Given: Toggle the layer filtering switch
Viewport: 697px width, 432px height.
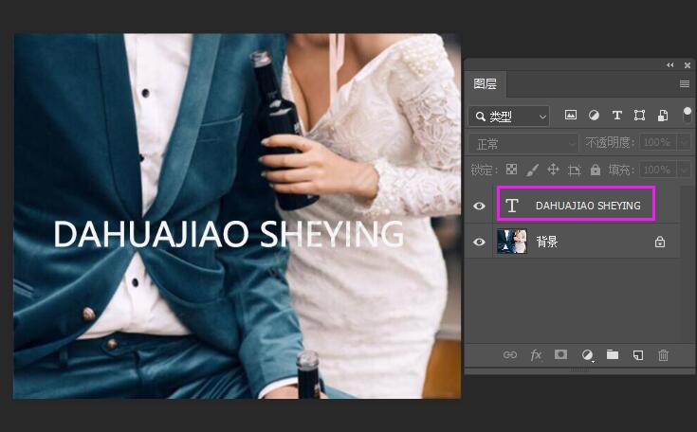Looking at the screenshot, I should [x=688, y=115].
